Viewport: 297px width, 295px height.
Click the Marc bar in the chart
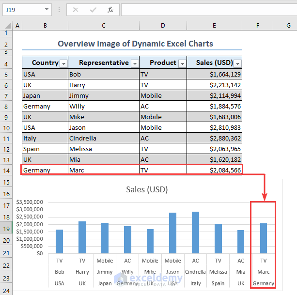tap(264, 238)
